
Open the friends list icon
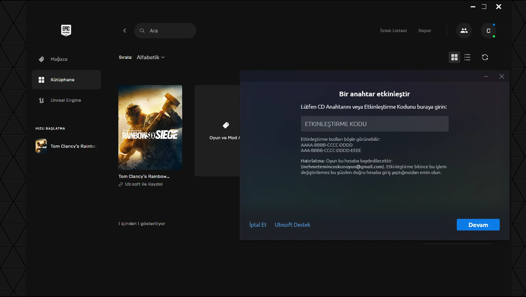click(x=464, y=31)
